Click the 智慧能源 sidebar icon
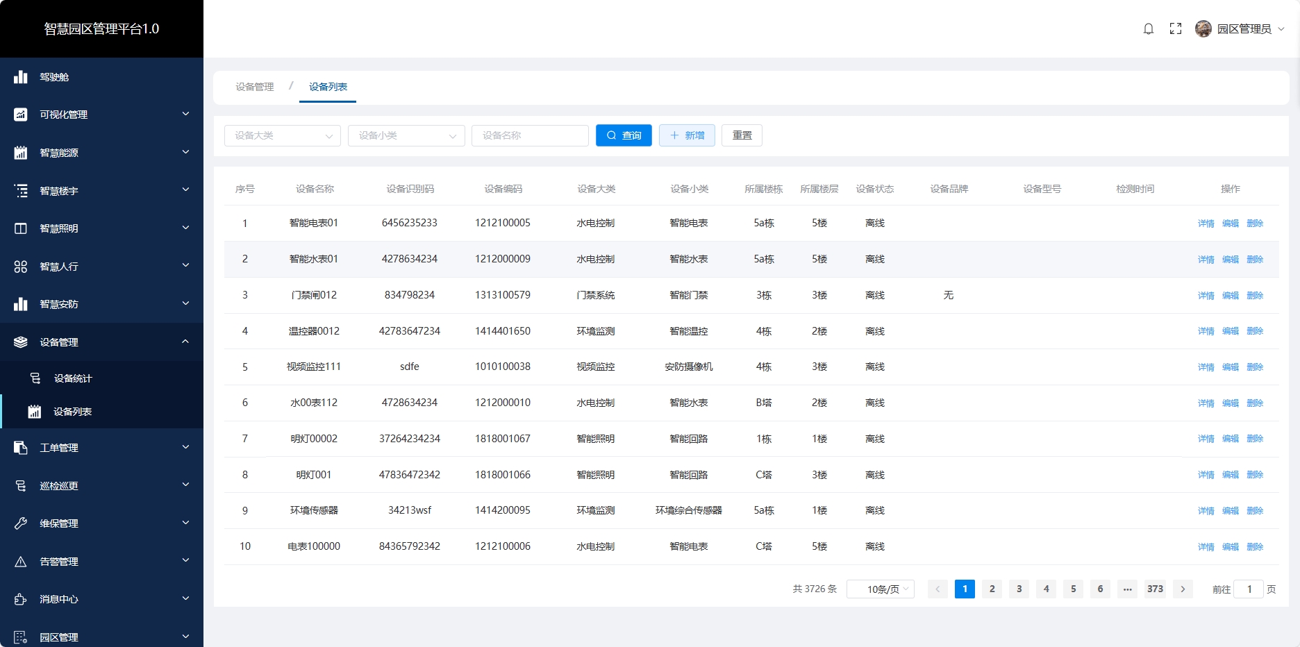Viewport: 1300px width, 647px height. click(21, 153)
